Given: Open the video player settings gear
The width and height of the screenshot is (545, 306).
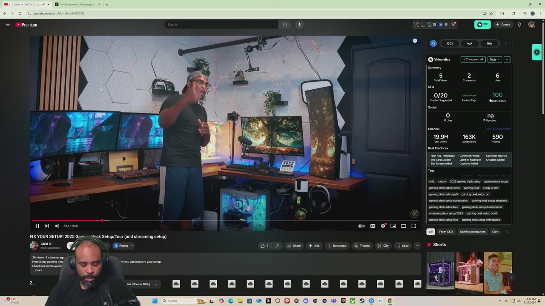Looking at the screenshot, I should (x=383, y=226).
